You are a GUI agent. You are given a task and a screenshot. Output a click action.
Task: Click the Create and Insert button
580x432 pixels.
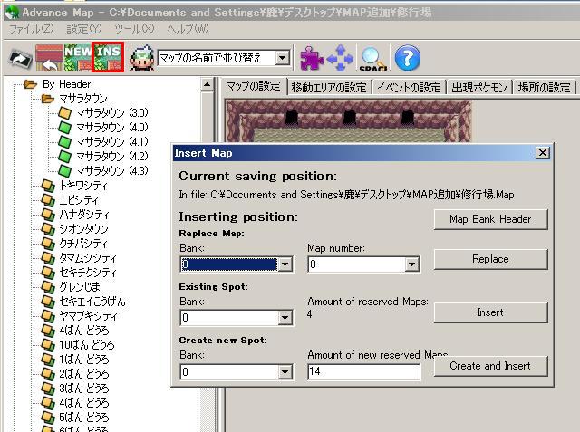click(490, 366)
